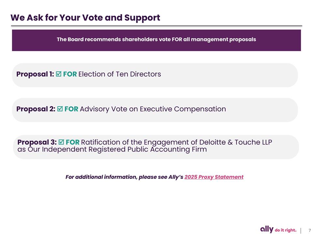The image size is (313, 234).
Task: Click the green FOR in Proposal 1
Action: coord(70,74)
